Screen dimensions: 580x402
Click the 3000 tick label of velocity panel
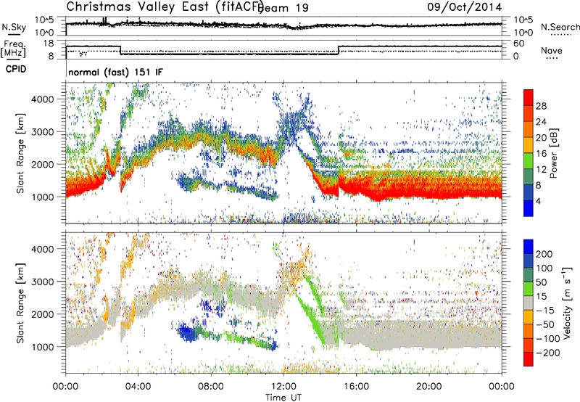coord(42,282)
